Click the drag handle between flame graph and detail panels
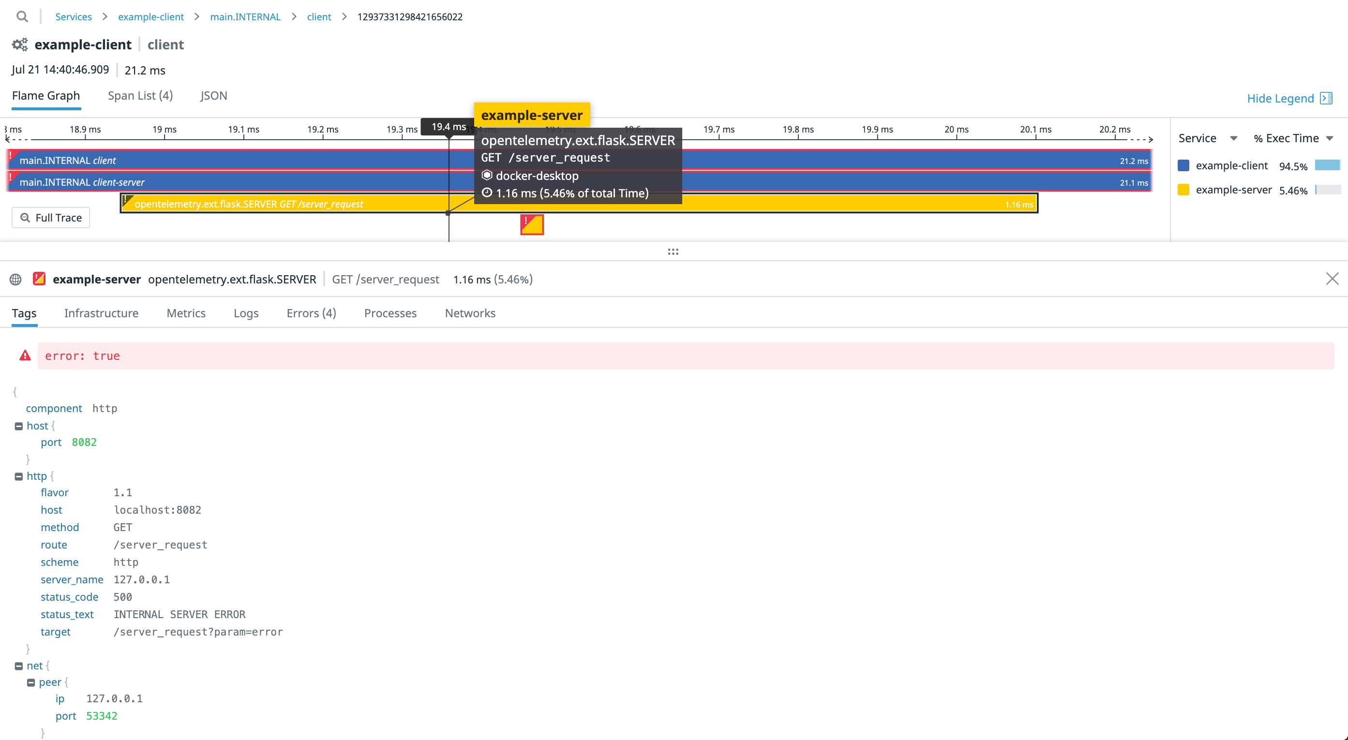1348x740 pixels. pyautogui.click(x=673, y=252)
